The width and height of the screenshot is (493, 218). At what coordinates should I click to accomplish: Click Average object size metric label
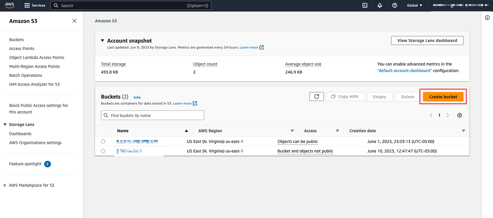tap(303, 64)
